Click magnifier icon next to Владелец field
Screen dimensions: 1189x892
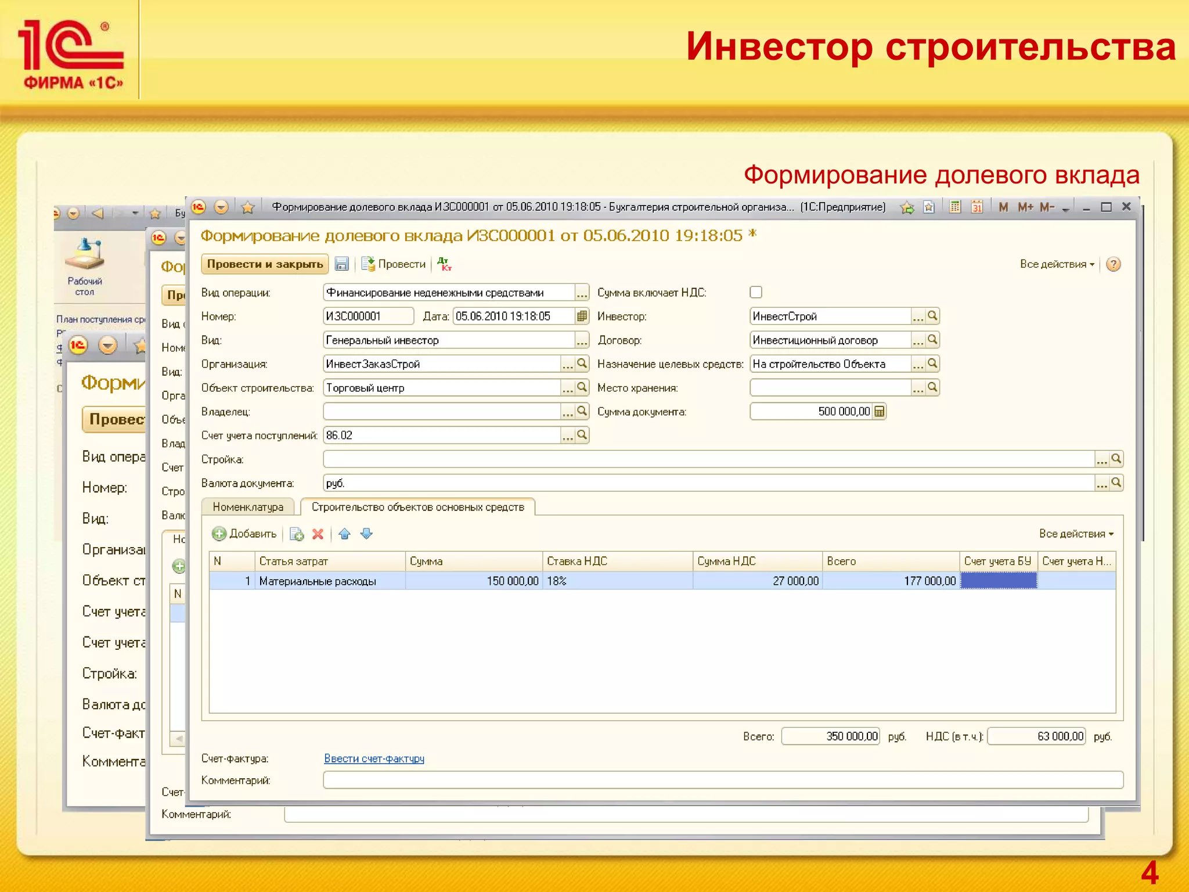582,411
